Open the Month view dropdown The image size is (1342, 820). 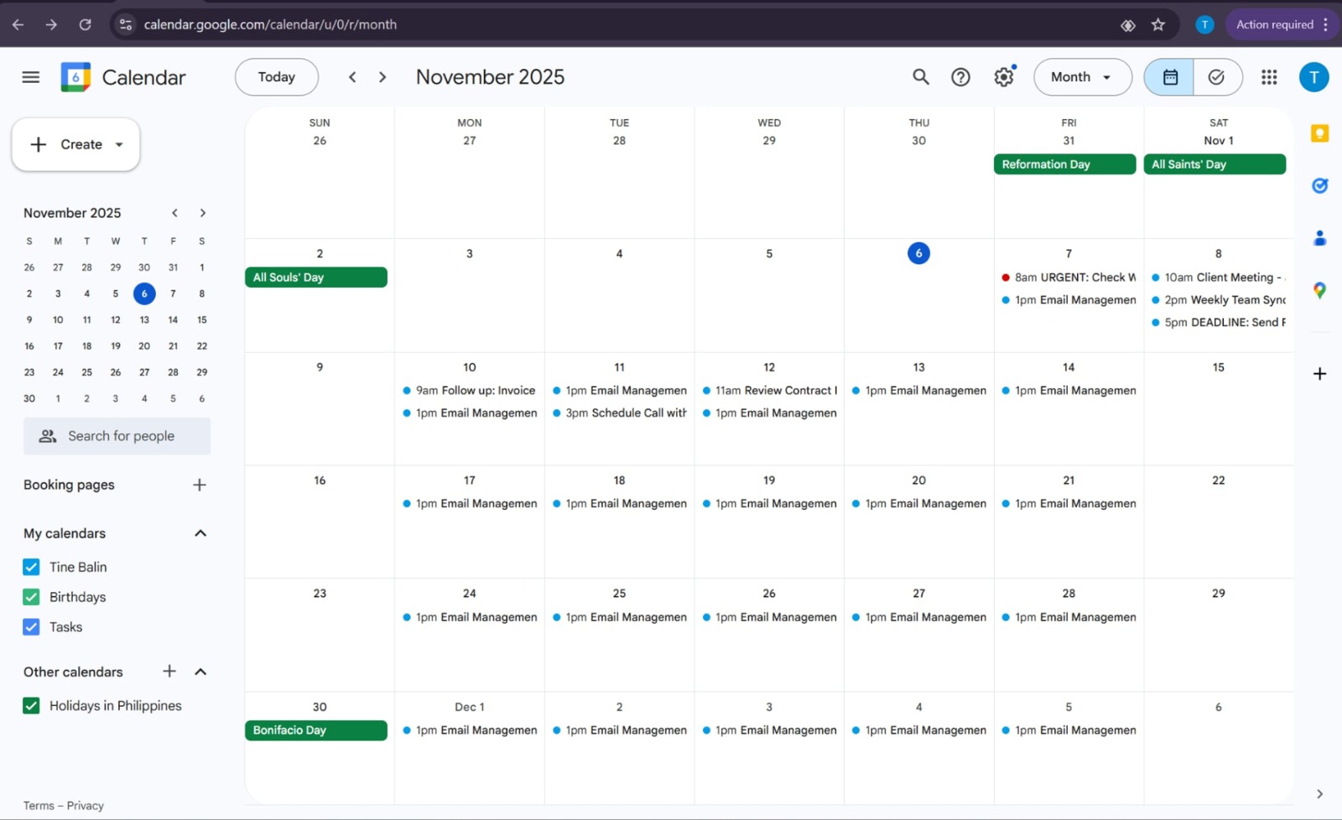(1082, 77)
